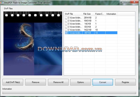Maximize the VeryPDF converter window
The width and height of the screenshot is (140, 97).
[x=128, y=2]
